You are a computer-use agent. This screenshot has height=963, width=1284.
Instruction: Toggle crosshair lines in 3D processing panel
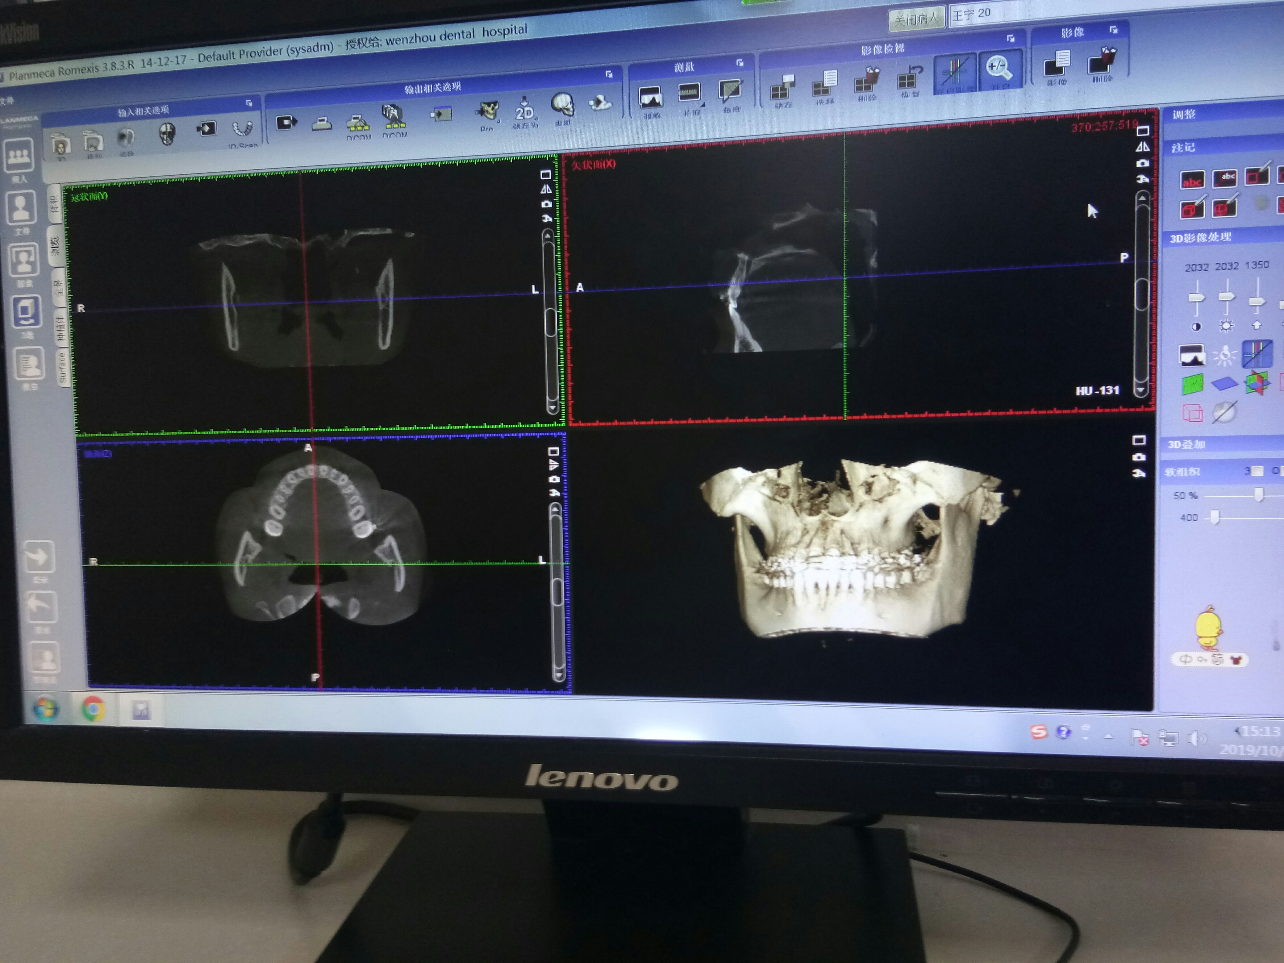pyautogui.click(x=1257, y=354)
